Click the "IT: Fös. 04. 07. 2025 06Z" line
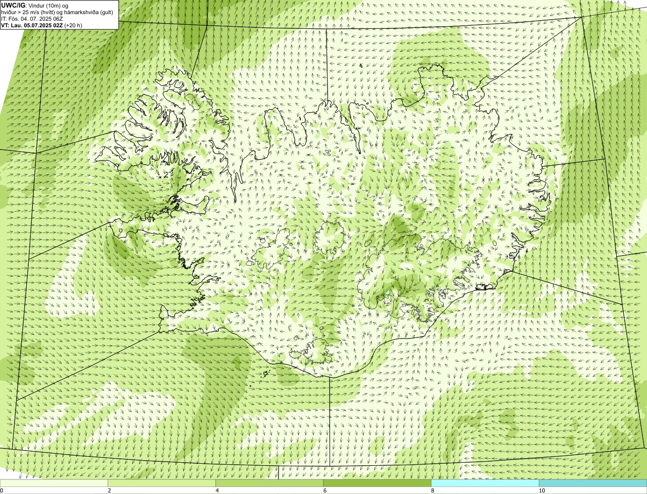 point(32,19)
